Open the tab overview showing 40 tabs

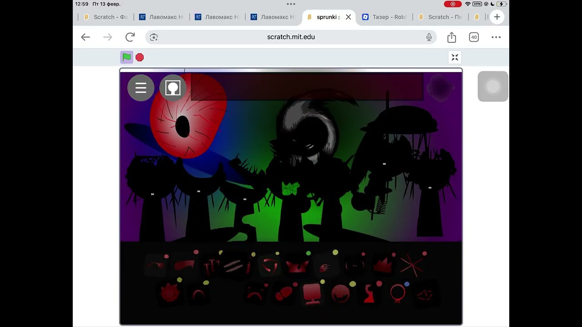(474, 37)
